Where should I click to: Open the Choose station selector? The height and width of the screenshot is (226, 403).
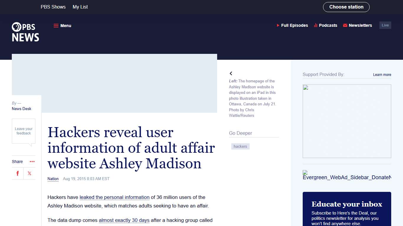coord(346,7)
